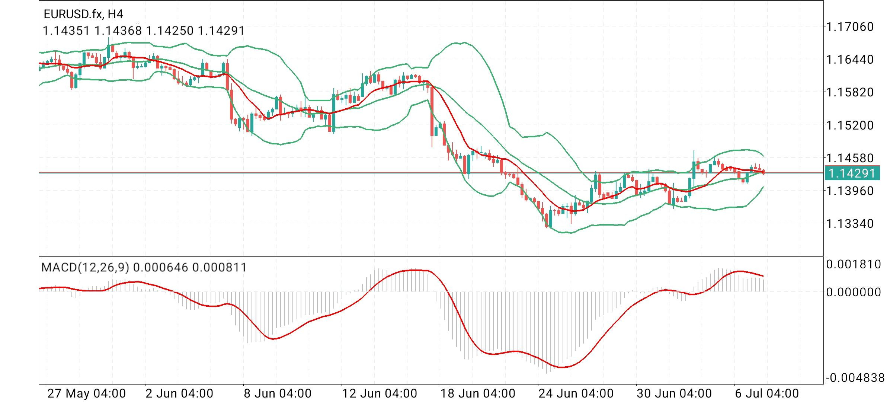
Task: Click price axis label 1.14580
Action: [850, 158]
